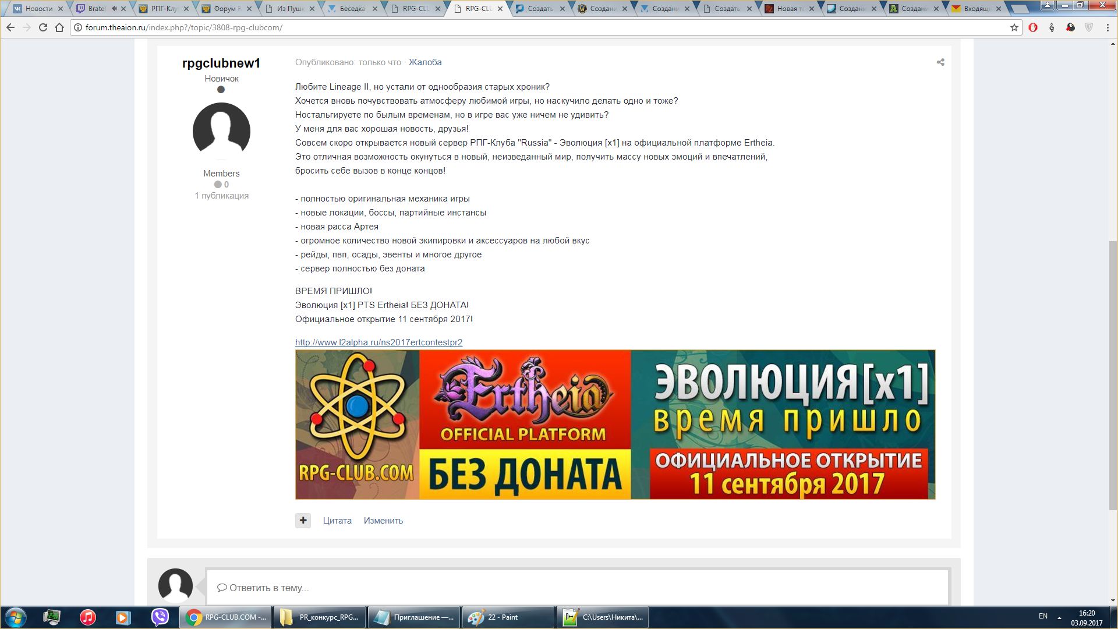Open iTunes from the taskbar
The width and height of the screenshot is (1118, 629).
(x=87, y=617)
